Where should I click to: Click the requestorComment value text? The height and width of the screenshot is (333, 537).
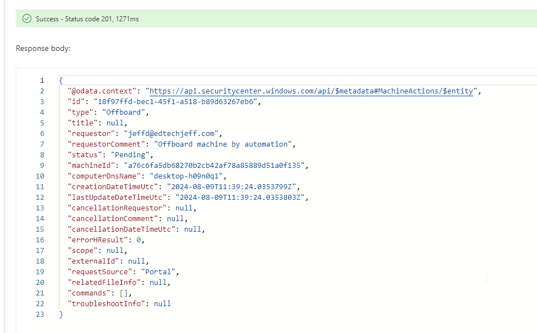224,144
